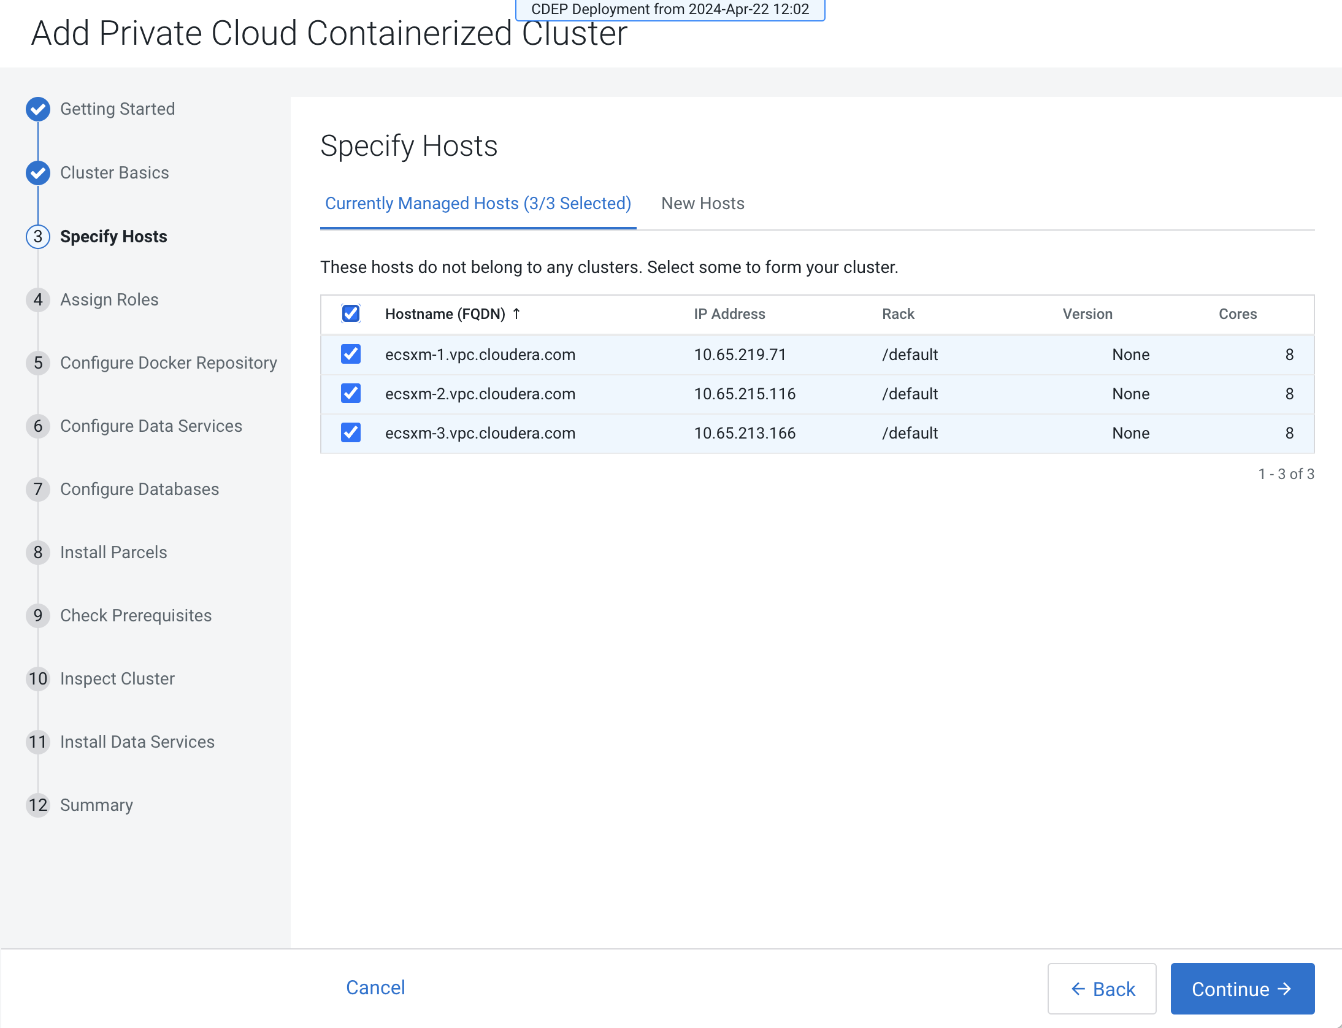
Task: Select the Install Data Services step label
Action: click(137, 742)
